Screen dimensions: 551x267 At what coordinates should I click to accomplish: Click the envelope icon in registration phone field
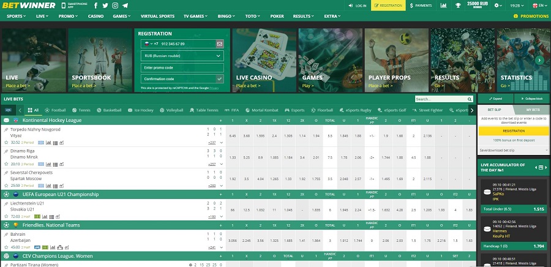(220, 44)
